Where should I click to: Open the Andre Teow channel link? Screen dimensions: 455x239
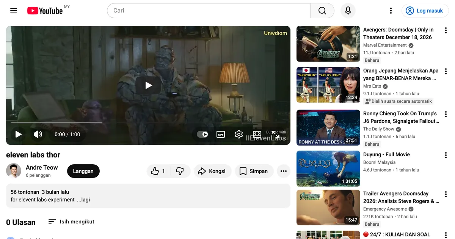[42, 167]
